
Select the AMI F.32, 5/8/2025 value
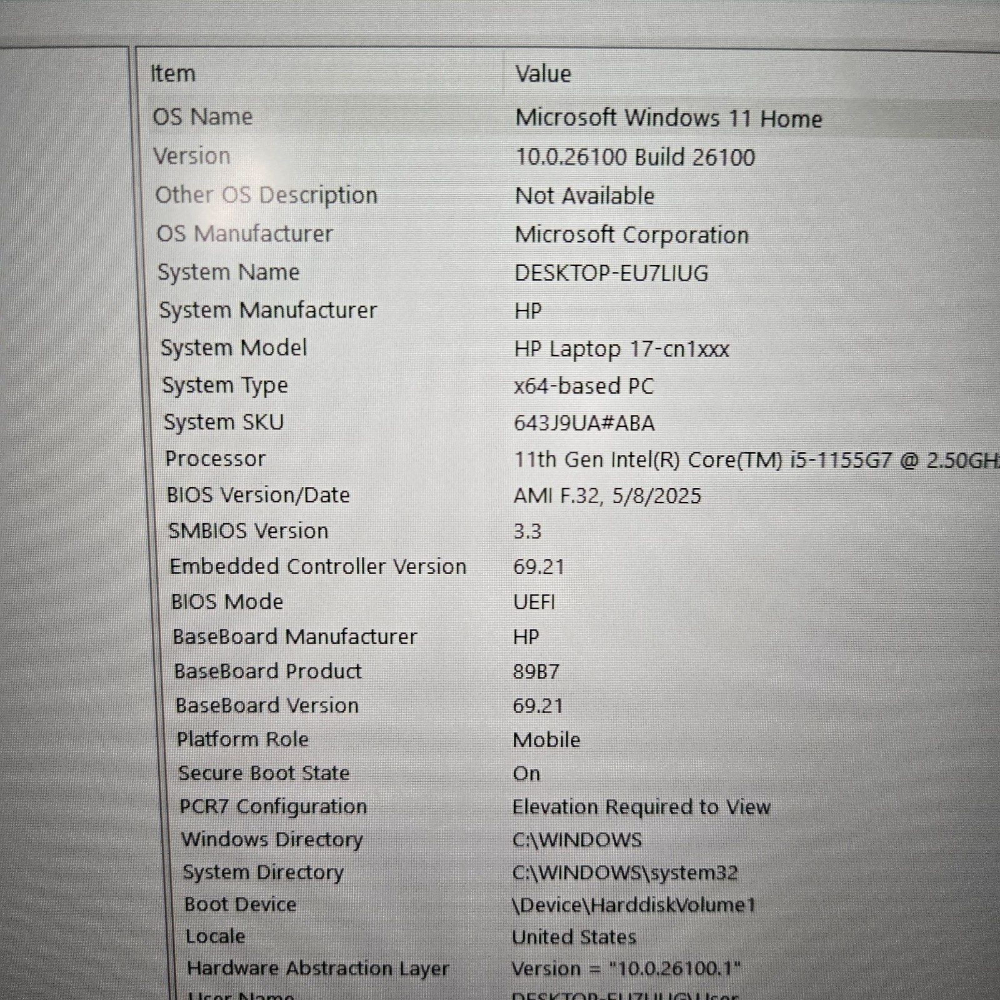point(607,496)
